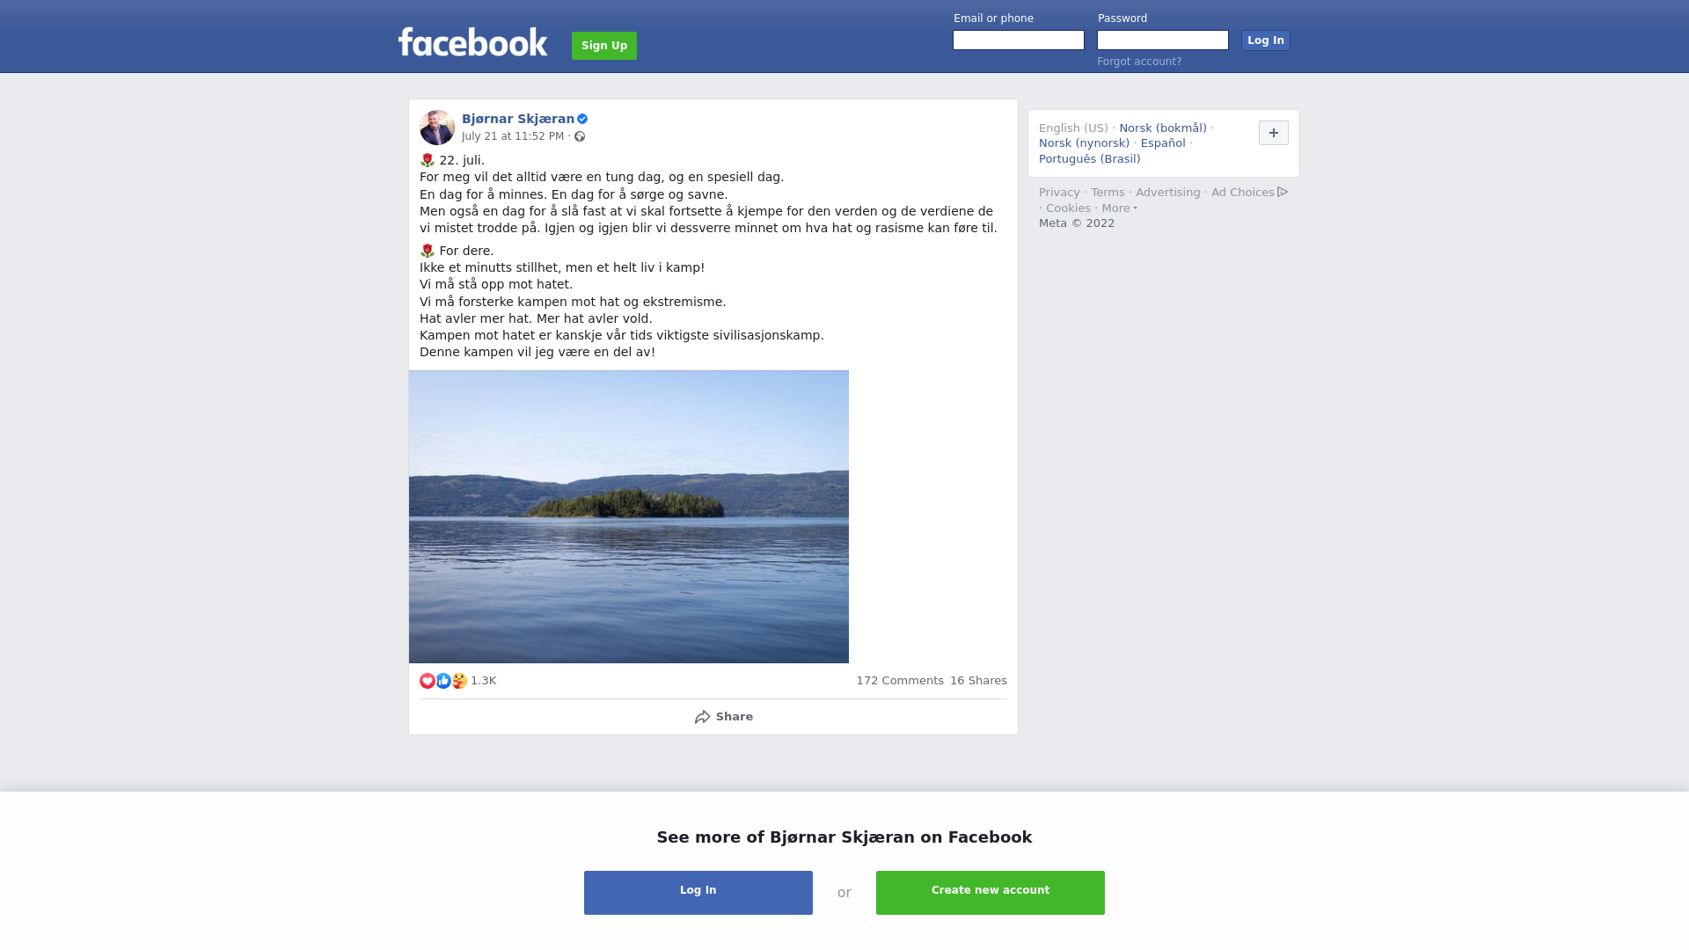The image size is (1689, 950).
Task: Click the Ad Choices icon
Action: pos(1283,192)
